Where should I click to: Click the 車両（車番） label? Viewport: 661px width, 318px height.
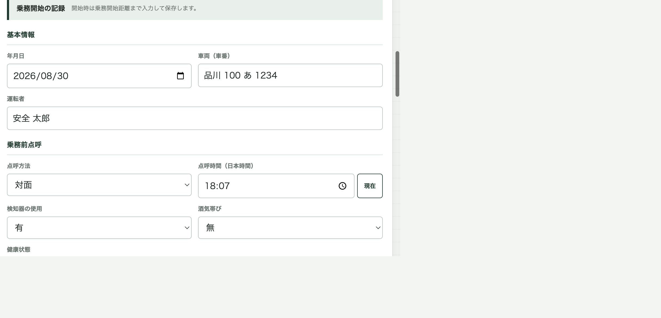tap(214, 56)
